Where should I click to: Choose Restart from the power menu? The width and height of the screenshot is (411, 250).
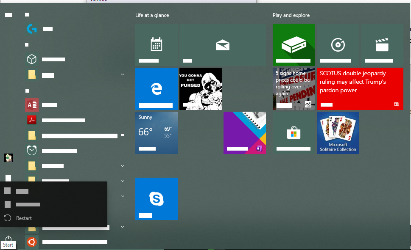[x=53, y=218]
